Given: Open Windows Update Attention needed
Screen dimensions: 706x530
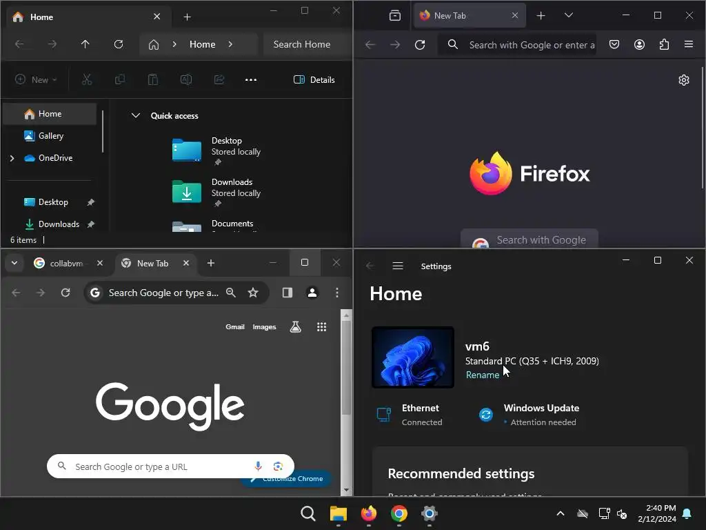Looking at the screenshot, I should tap(529, 415).
